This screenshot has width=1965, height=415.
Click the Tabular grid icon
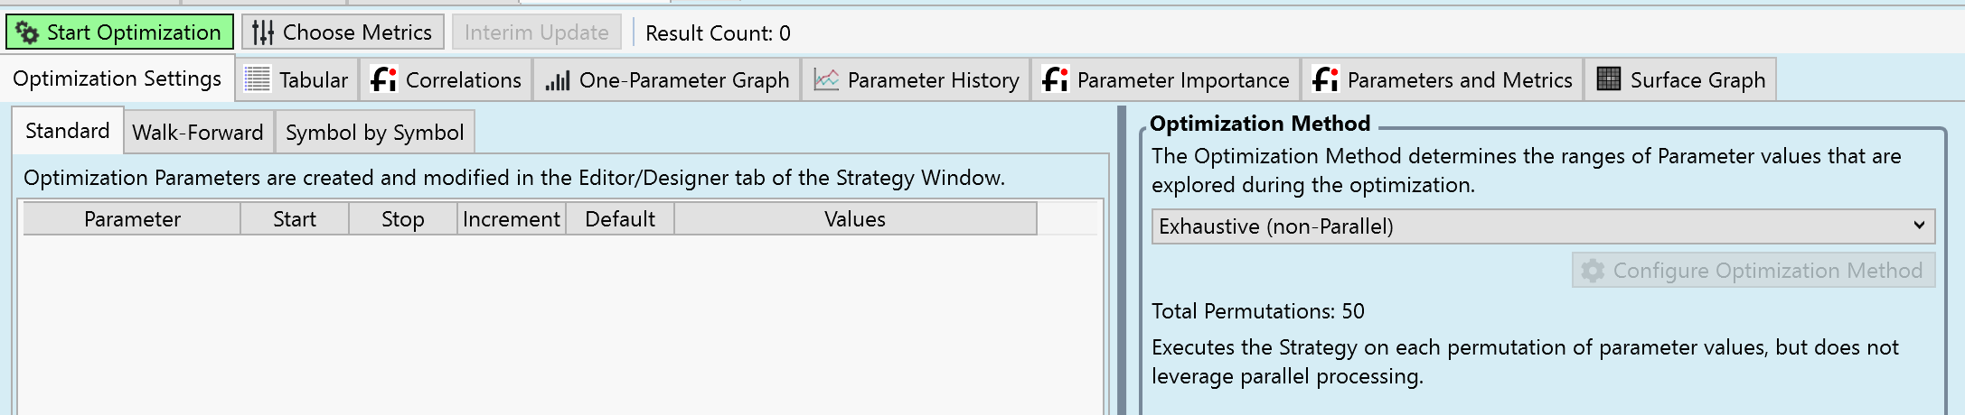[258, 79]
